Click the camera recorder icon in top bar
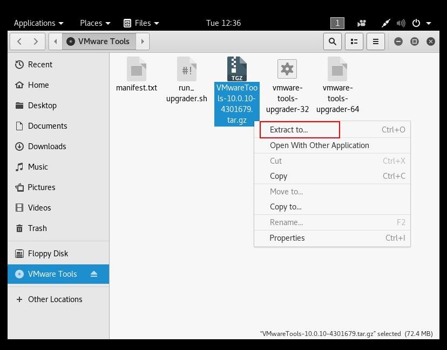 click(x=362, y=23)
